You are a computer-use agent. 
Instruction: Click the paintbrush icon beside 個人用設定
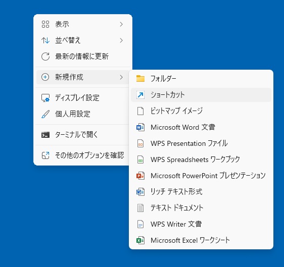pos(45,114)
